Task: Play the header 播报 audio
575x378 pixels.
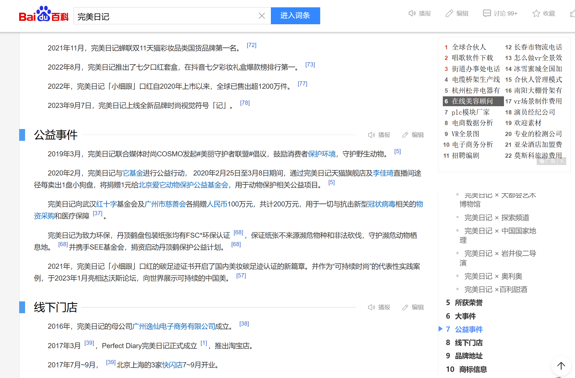Action: 420,14
